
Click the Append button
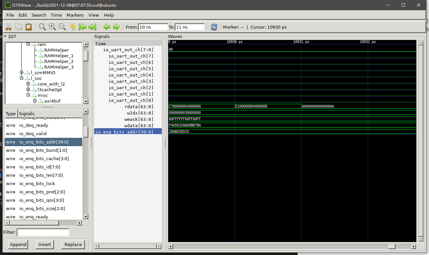18,244
